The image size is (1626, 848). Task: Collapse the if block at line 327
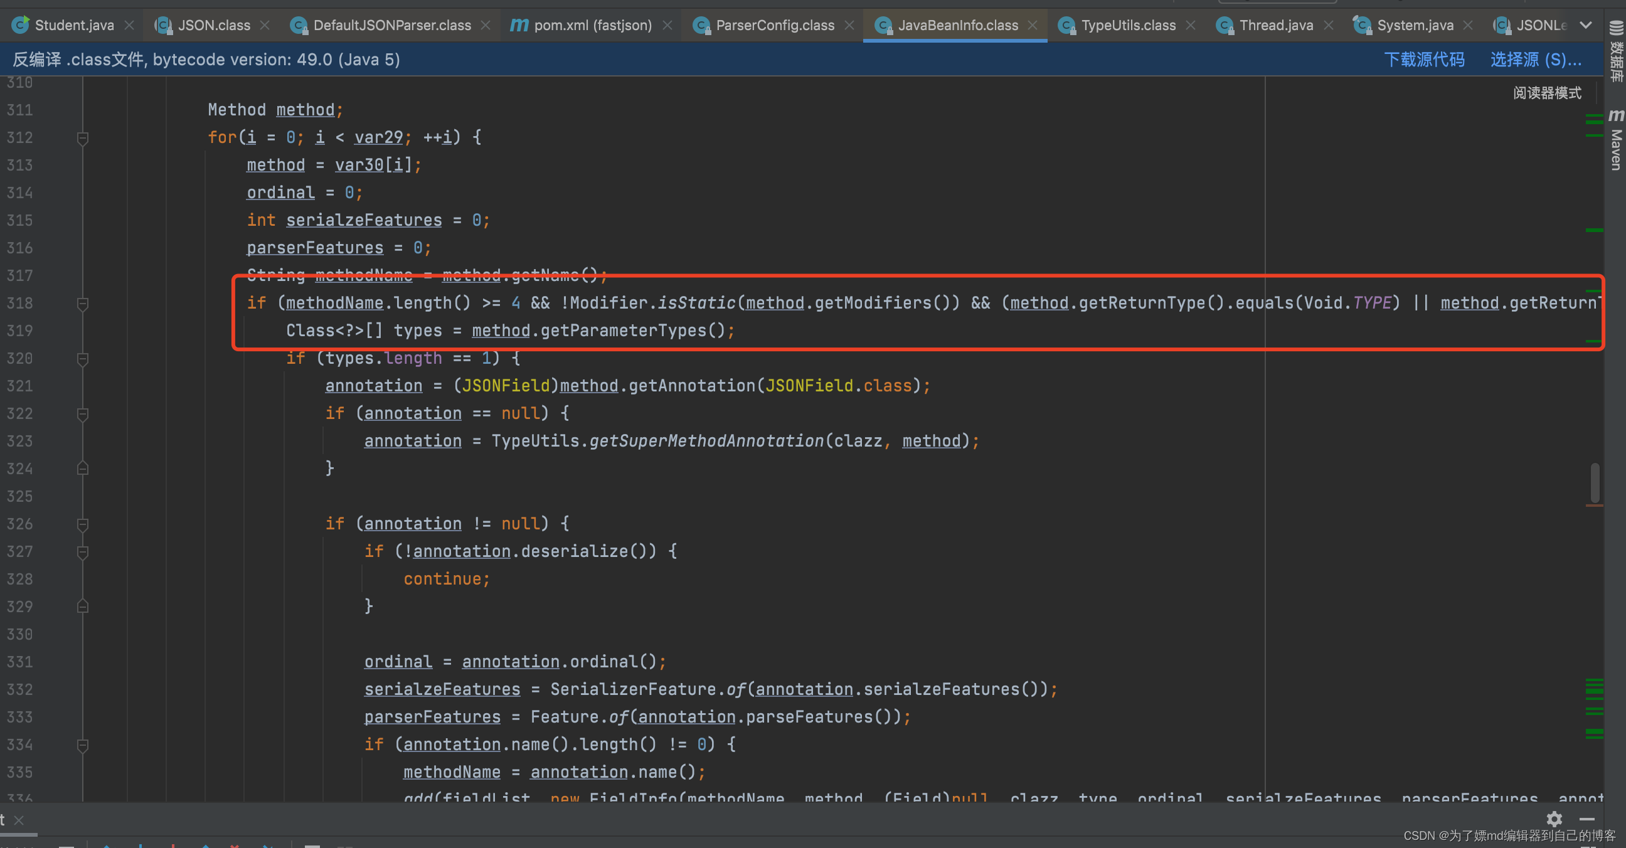tap(83, 552)
